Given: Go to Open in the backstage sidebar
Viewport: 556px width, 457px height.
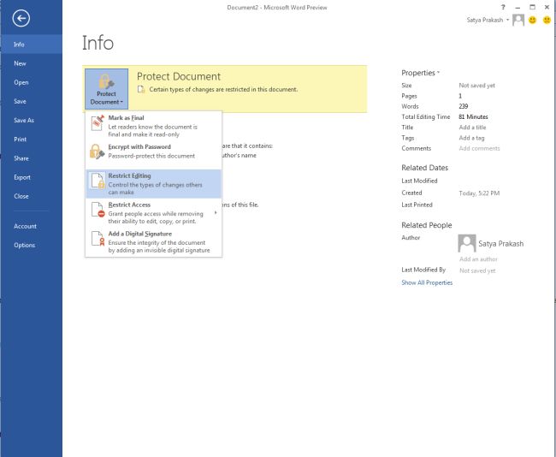Looking at the screenshot, I should (31, 82).
